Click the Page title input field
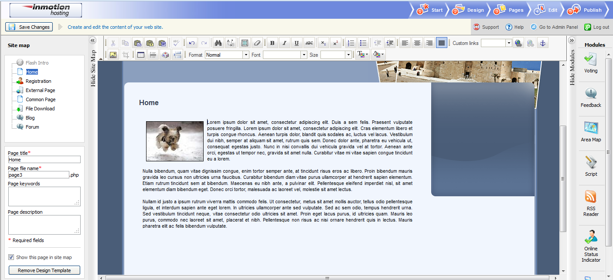 point(44,160)
